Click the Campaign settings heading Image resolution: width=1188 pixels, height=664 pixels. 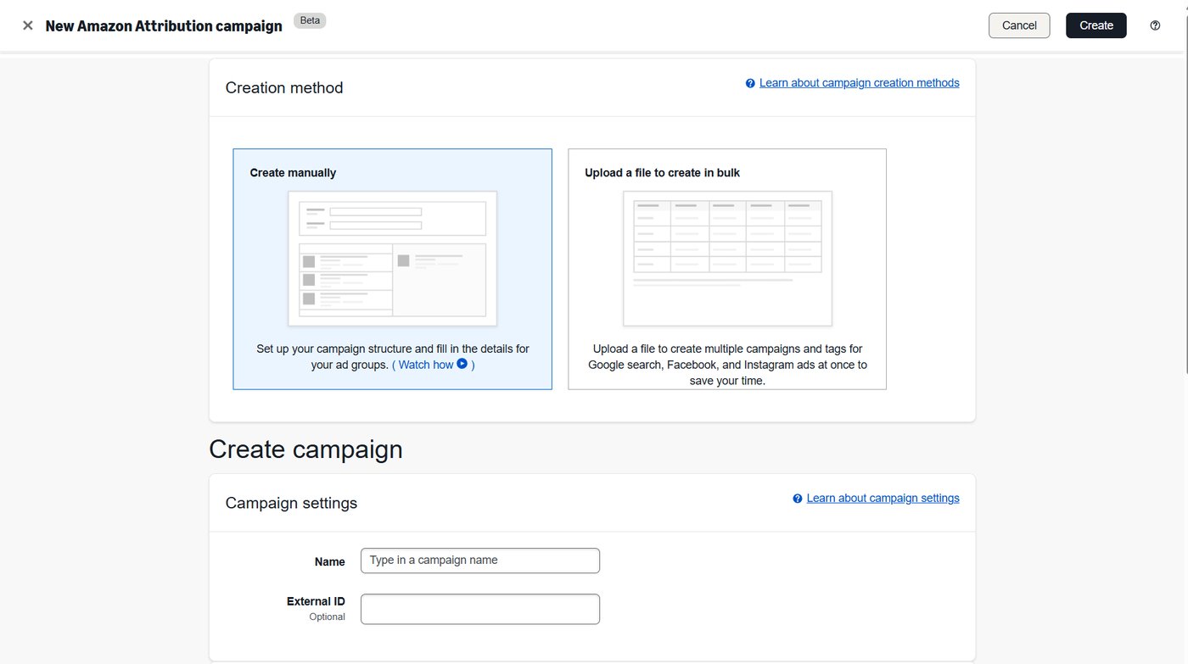[x=291, y=503]
